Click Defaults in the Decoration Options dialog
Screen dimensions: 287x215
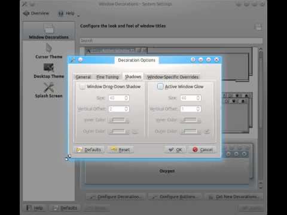click(x=89, y=149)
